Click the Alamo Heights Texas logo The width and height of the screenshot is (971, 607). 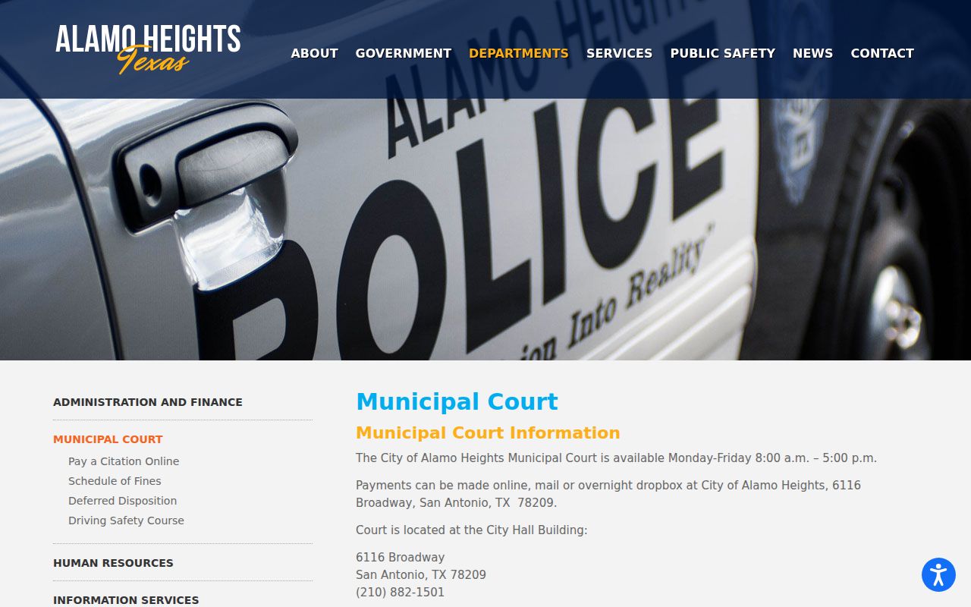tap(148, 49)
